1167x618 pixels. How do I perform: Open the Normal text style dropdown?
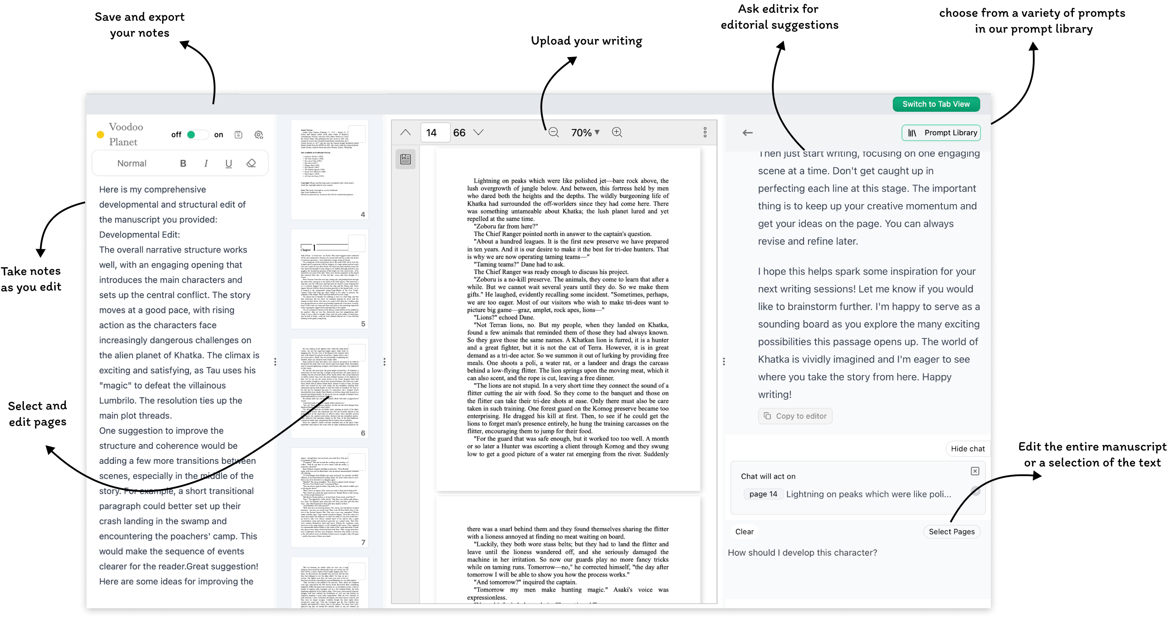click(x=132, y=163)
